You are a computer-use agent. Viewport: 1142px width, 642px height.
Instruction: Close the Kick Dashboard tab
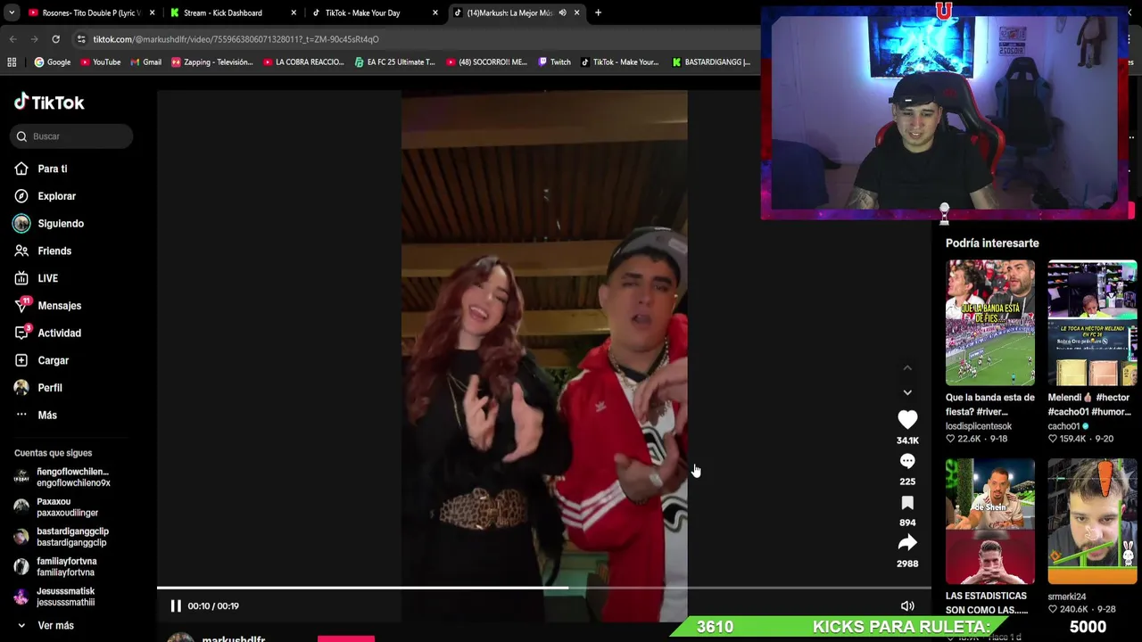[x=294, y=12]
